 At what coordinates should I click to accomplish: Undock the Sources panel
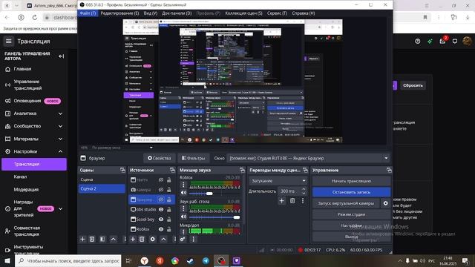click(172, 170)
